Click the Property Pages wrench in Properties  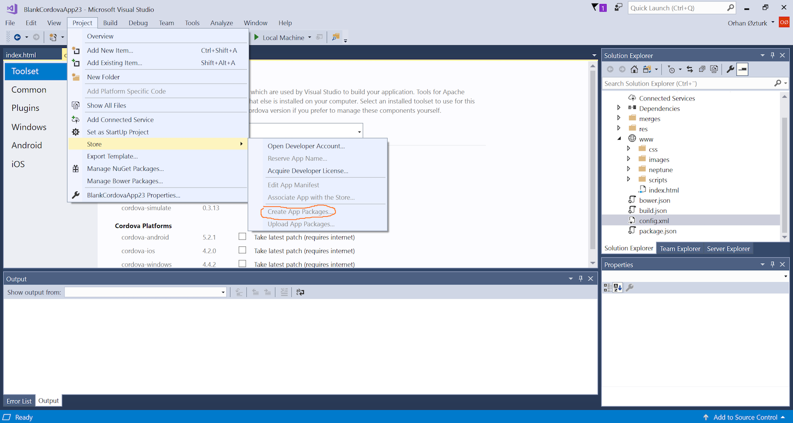tap(629, 287)
